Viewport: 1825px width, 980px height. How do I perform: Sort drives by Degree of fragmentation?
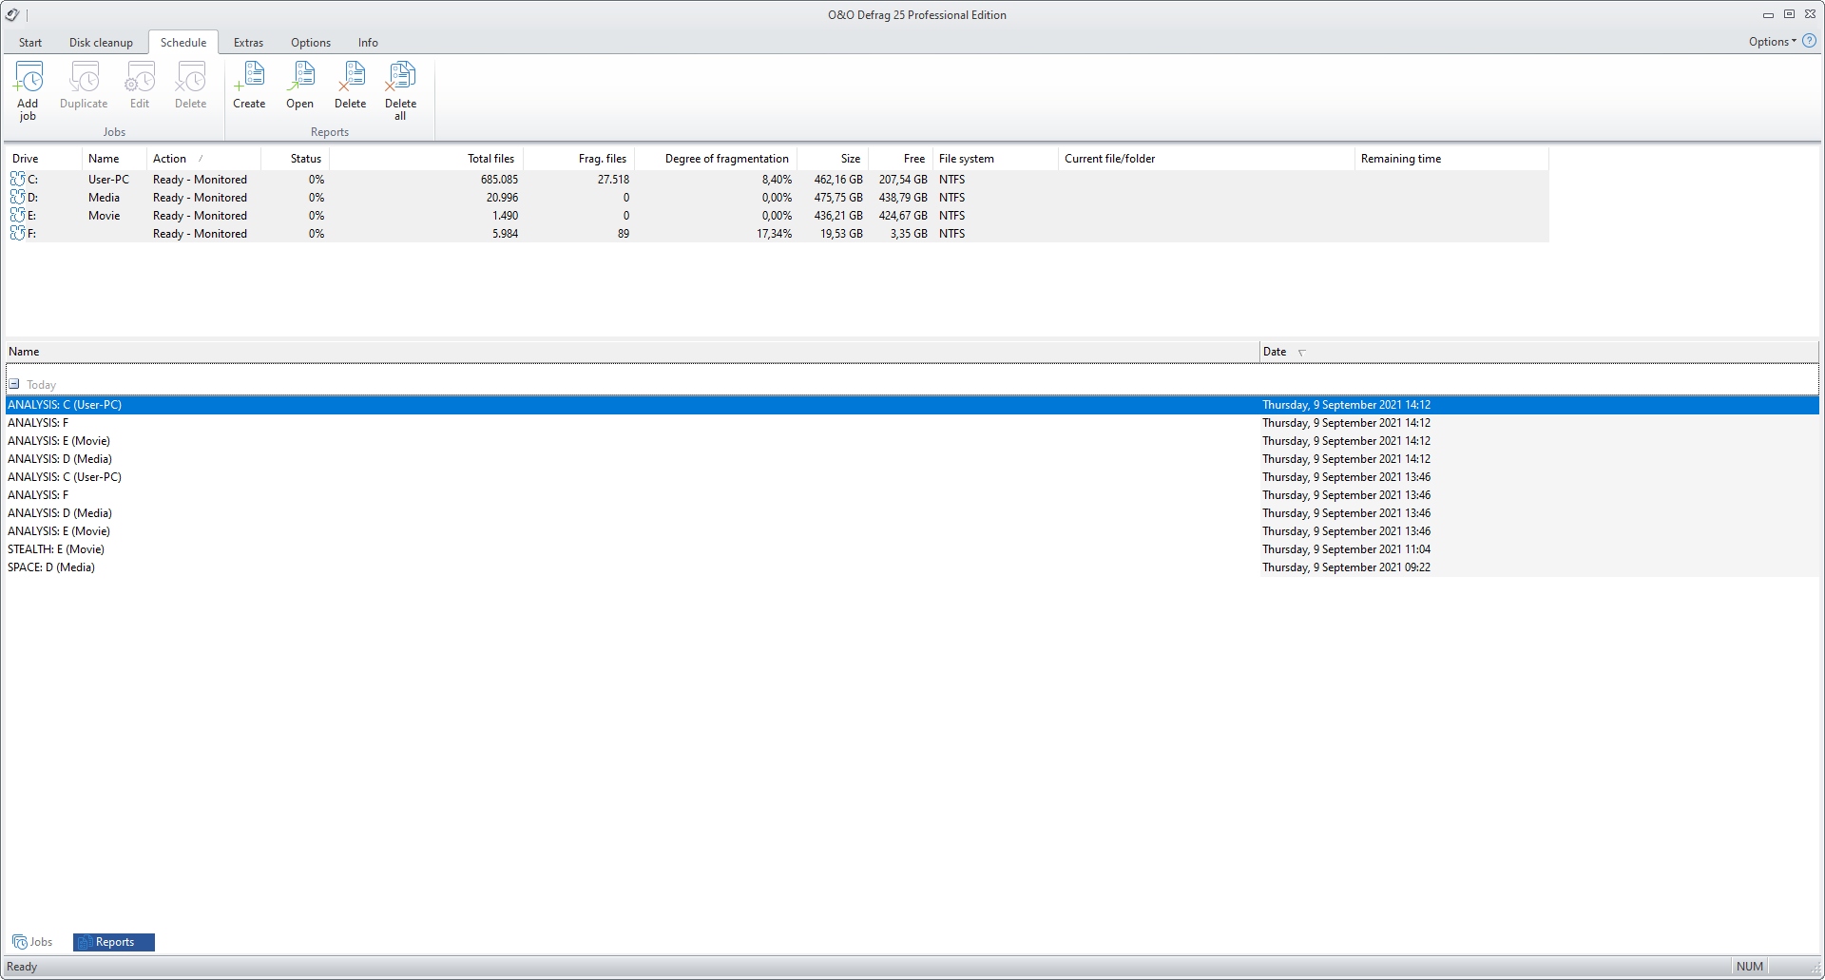[x=716, y=159]
